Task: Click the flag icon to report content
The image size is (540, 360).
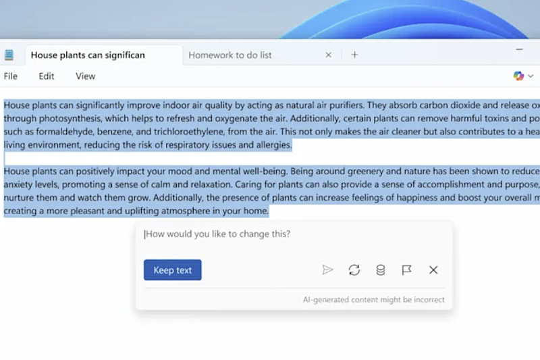Action: pos(406,270)
